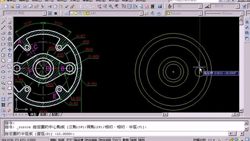Open the Layer Properties Manager icon
250x141 pixels.
(66, 13)
